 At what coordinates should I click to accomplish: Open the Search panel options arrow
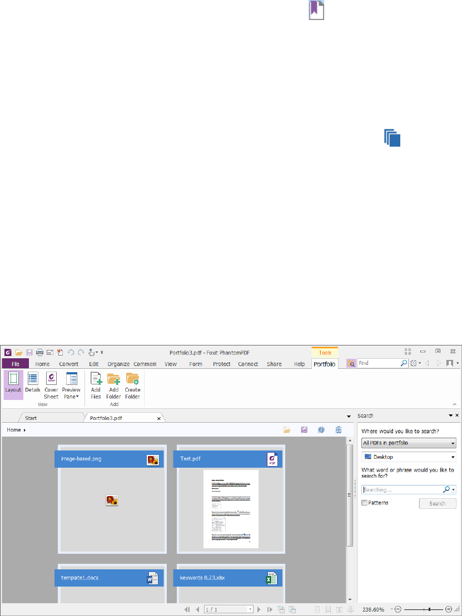(x=450, y=415)
